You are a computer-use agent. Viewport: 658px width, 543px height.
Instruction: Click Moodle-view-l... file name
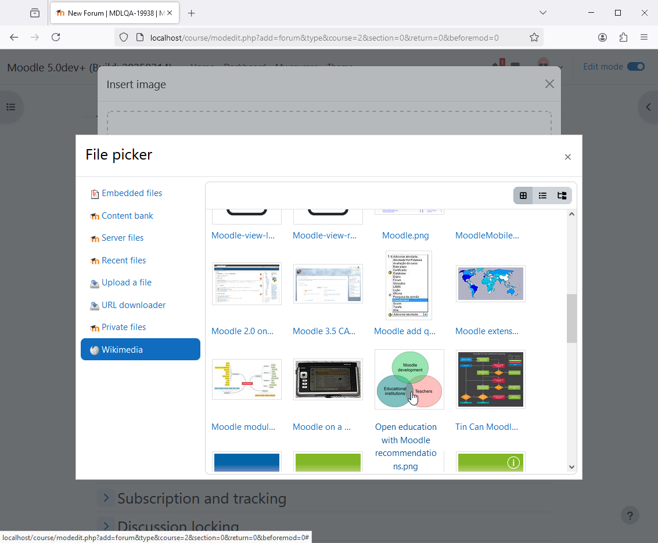click(x=243, y=235)
